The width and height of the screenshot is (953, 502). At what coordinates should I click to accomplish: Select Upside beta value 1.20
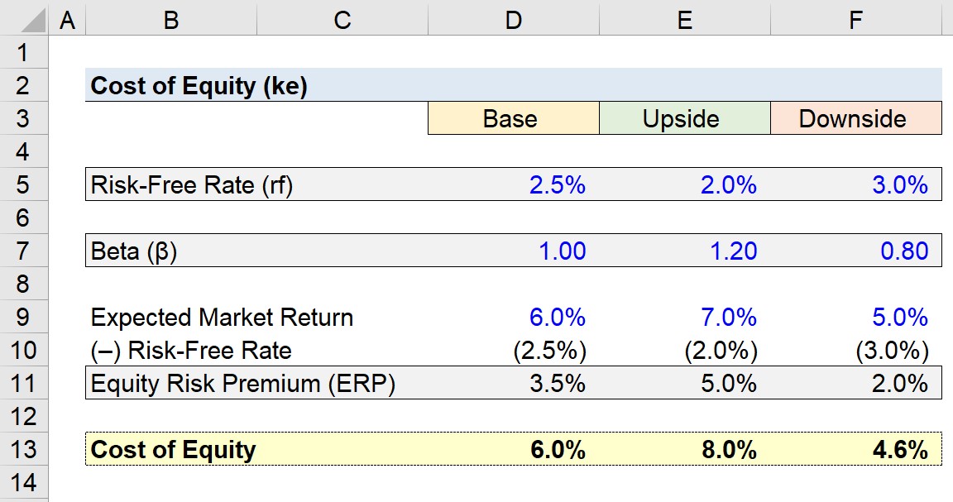pos(685,251)
